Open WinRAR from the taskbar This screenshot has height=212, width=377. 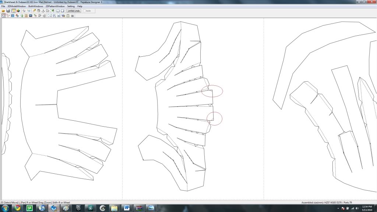(139, 208)
